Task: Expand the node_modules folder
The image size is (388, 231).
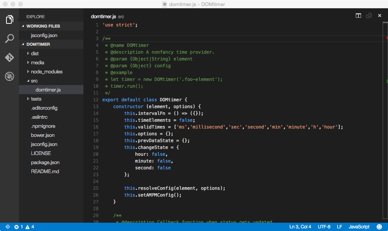Action: point(46,72)
